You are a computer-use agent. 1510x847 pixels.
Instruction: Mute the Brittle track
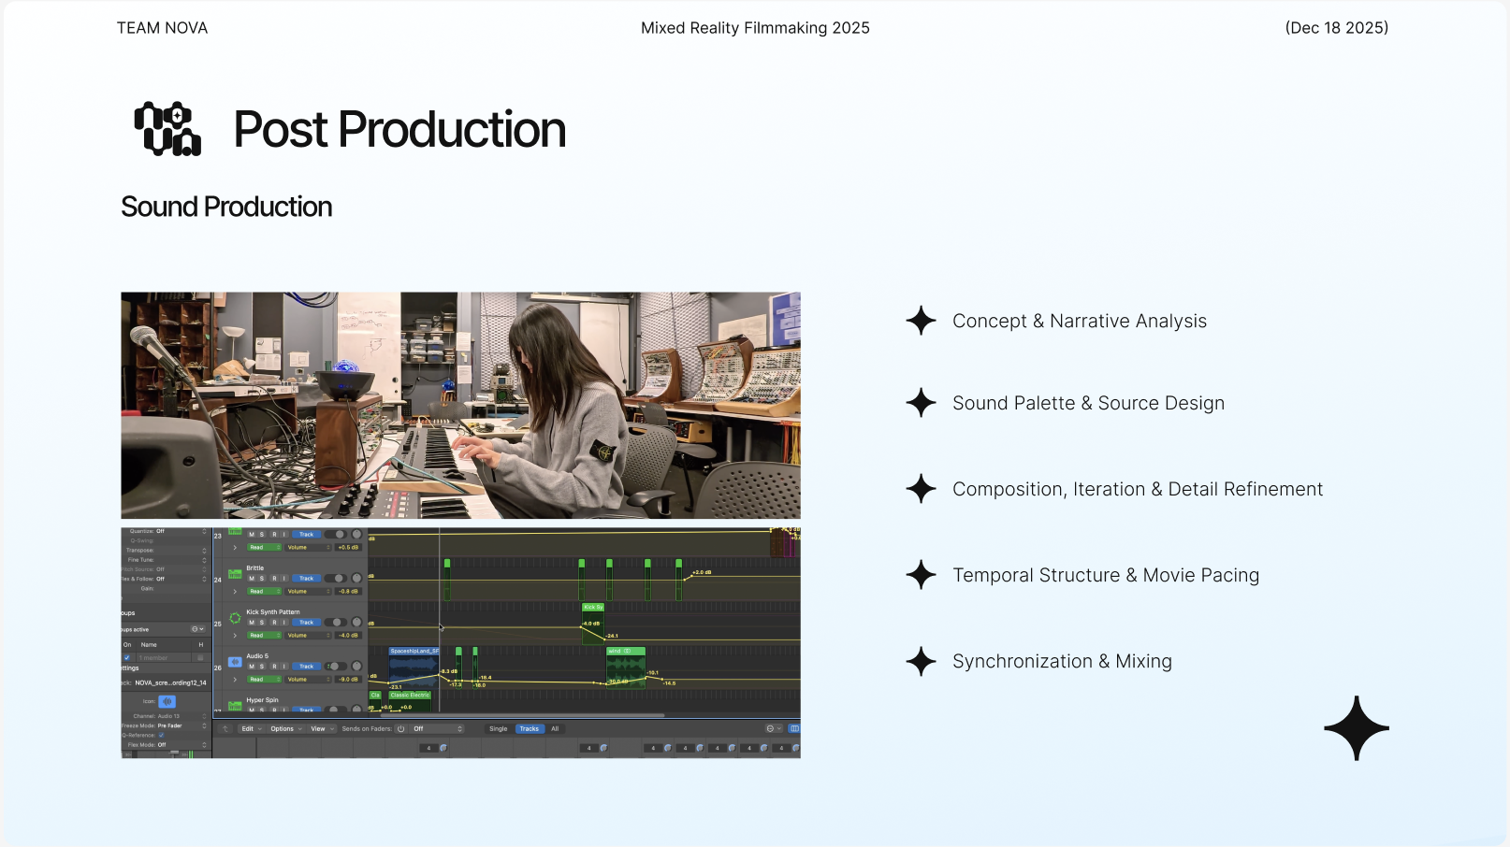(x=252, y=579)
